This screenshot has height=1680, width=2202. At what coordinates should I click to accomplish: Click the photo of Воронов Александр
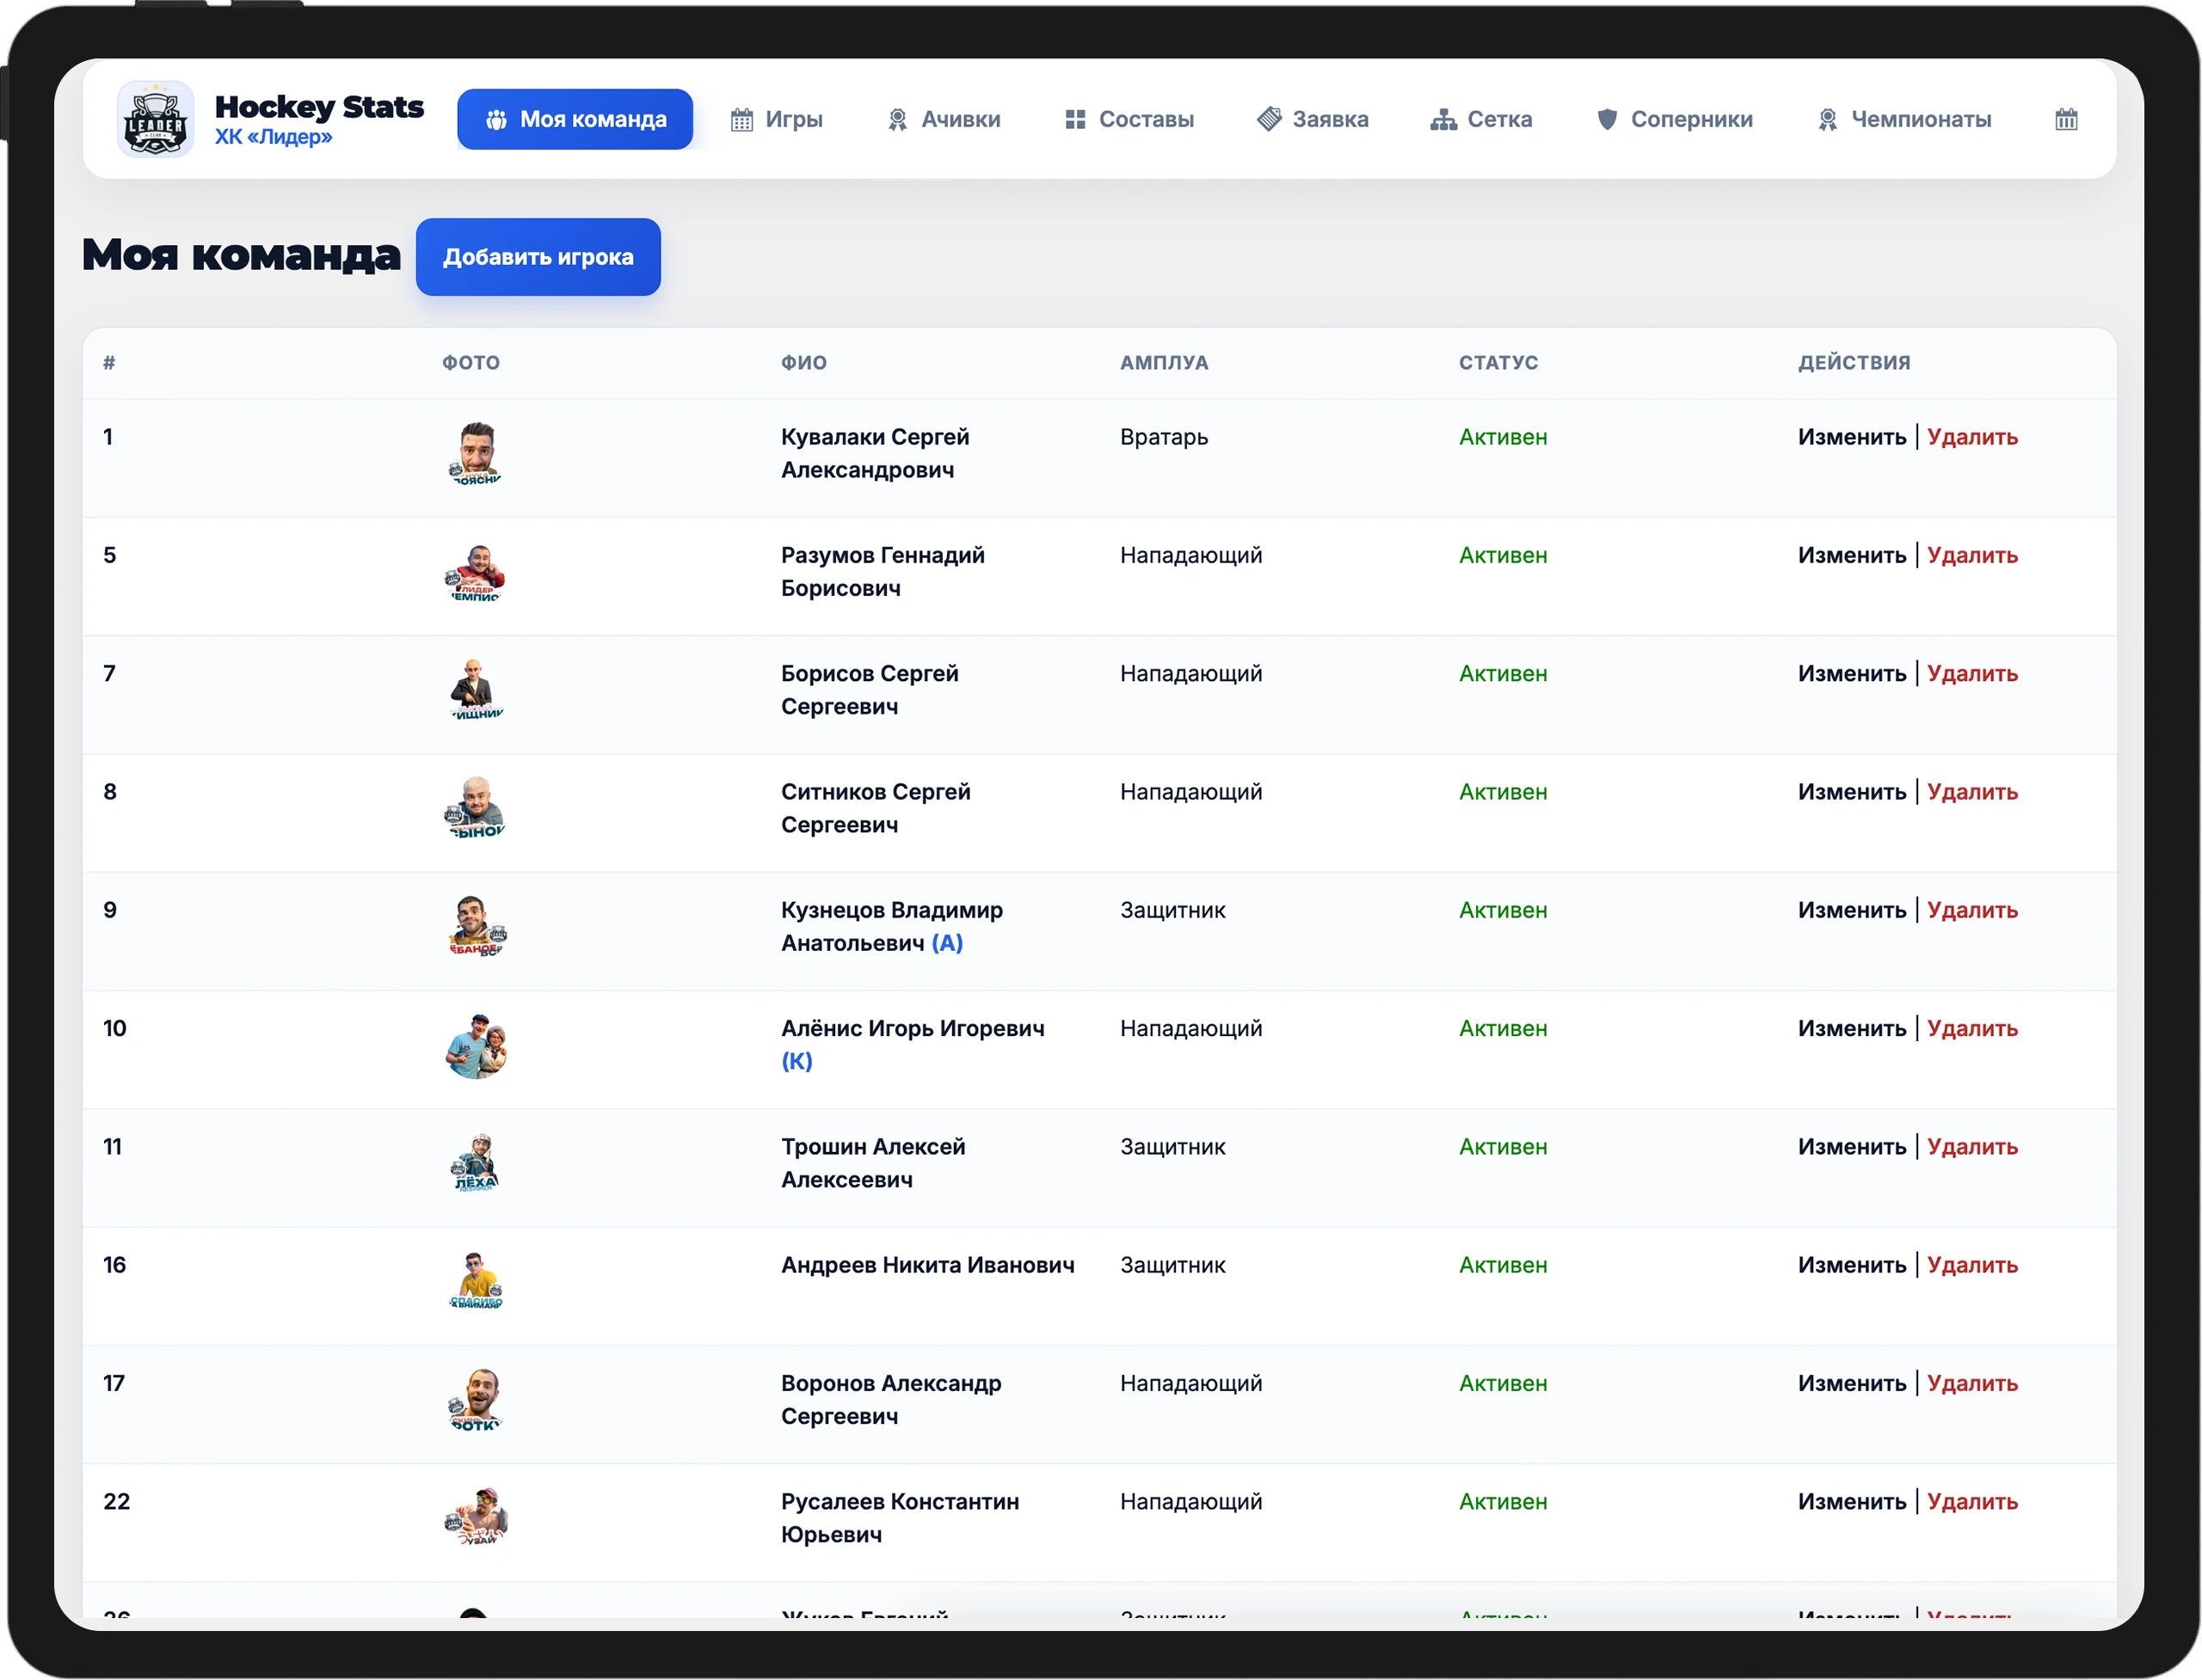(x=475, y=1400)
